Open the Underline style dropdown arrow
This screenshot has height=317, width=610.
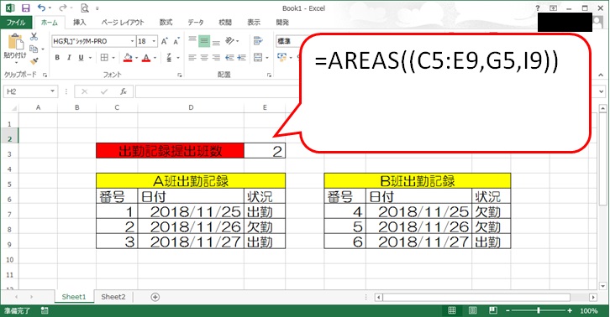90,58
